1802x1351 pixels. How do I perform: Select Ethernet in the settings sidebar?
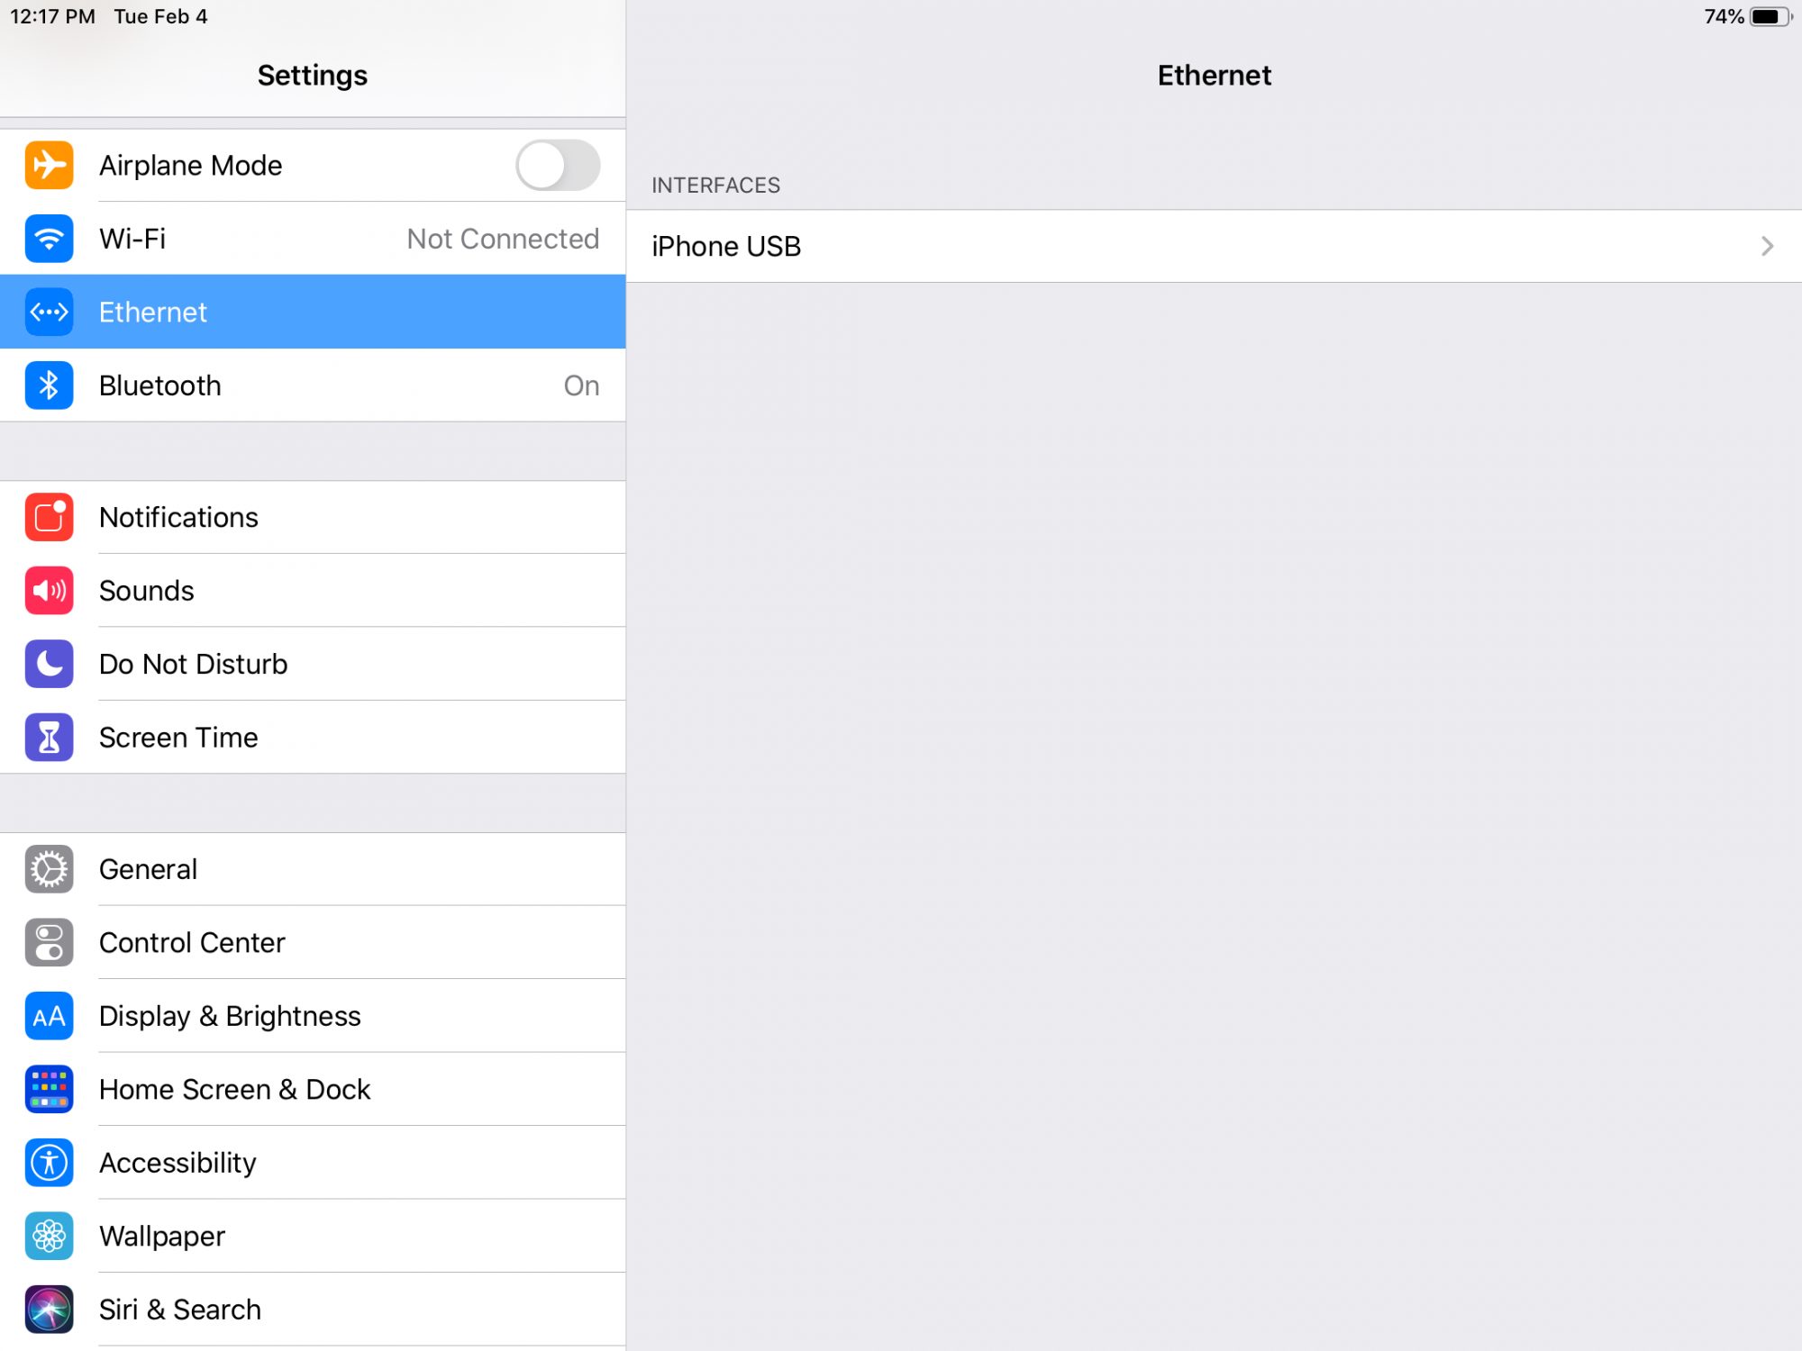pos(313,312)
